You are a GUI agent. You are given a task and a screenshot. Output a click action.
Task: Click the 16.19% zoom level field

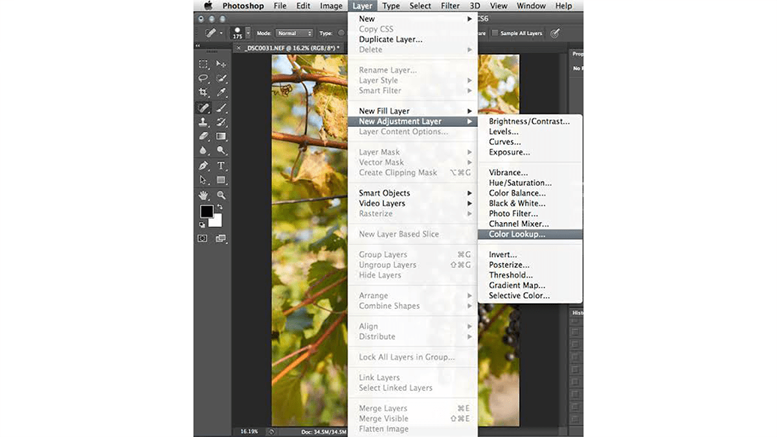point(249,431)
